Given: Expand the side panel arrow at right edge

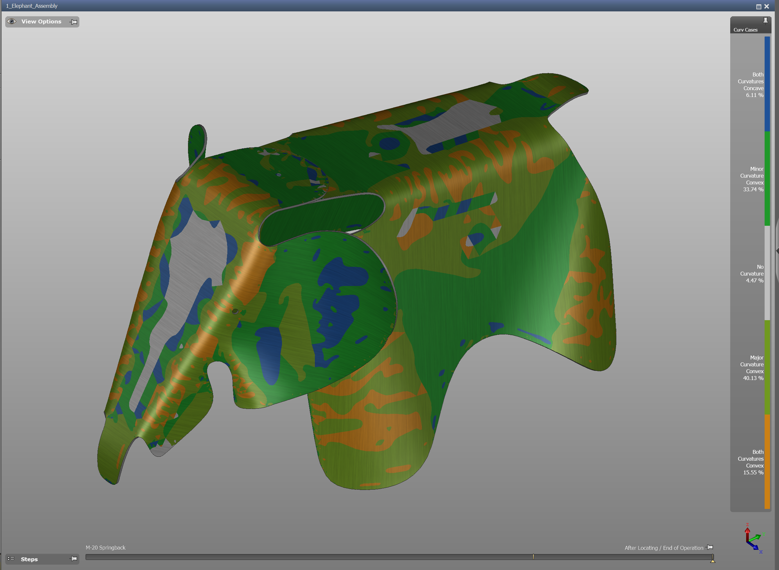Looking at the screenshot, I should [777, 251].
